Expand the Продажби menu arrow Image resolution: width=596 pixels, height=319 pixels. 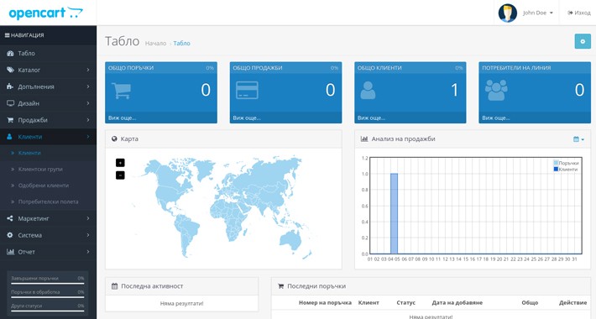(88, 120)
